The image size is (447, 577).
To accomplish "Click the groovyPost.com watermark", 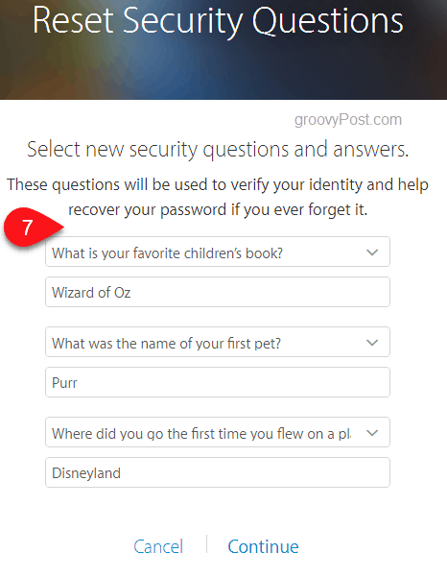I will [x=348, y=120].
